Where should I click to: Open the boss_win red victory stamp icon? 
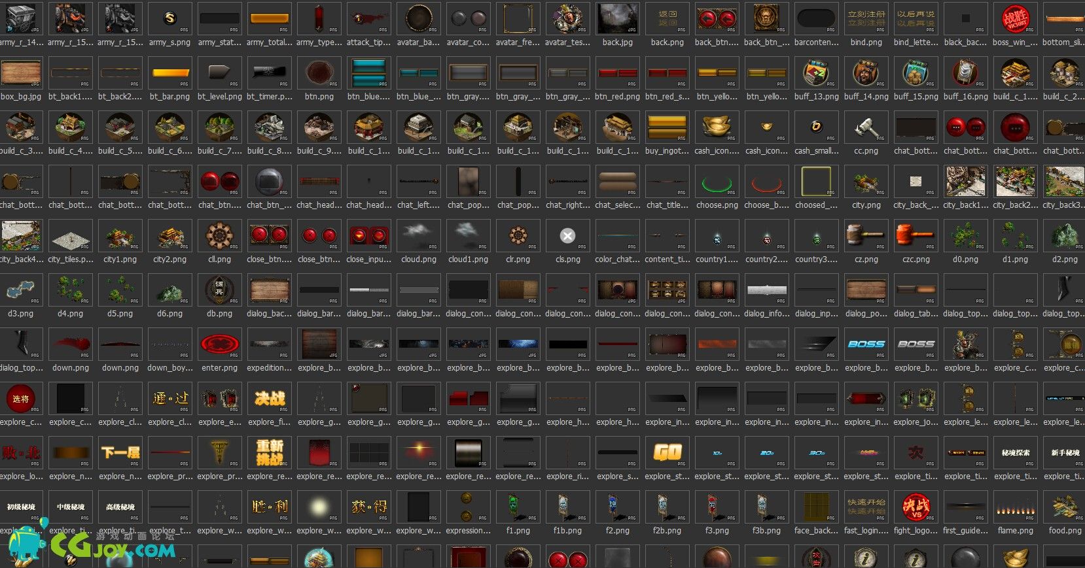click(1016, 18)
